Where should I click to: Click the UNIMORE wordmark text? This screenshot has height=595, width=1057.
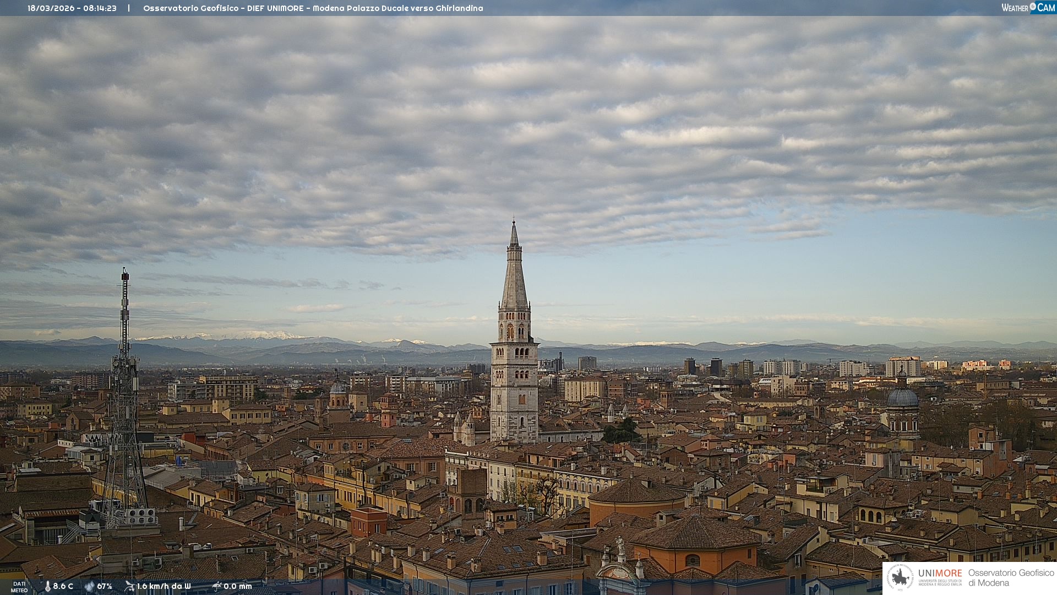(x=940, y=574)
